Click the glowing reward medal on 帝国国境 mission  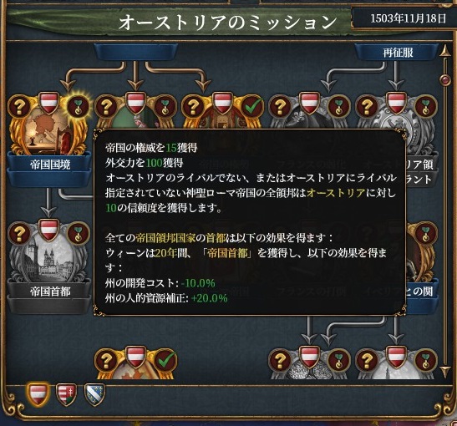(78, 106)
